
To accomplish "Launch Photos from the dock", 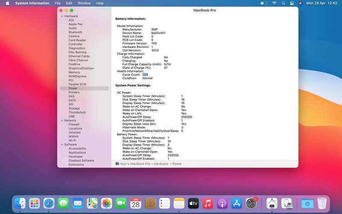I will [x=106, y=204].
